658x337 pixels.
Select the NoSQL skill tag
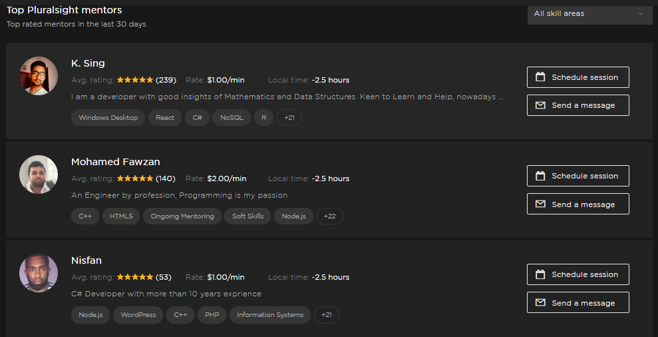[x=232, y=118]
